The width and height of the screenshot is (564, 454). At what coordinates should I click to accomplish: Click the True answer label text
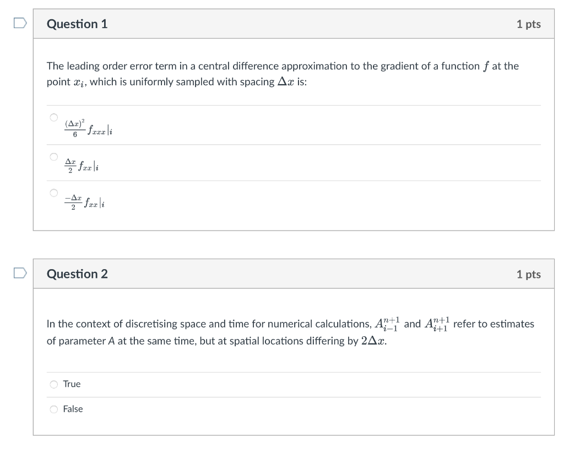pos(72,384)
